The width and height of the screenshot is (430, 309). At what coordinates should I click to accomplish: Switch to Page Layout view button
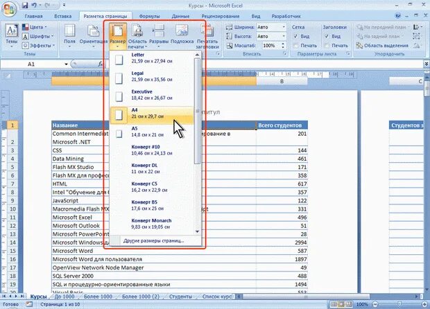click(341, 304)
